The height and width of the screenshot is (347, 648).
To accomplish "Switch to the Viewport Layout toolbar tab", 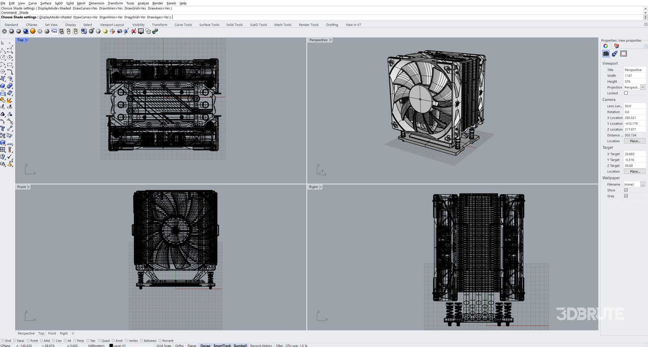I will coord(111,25).
